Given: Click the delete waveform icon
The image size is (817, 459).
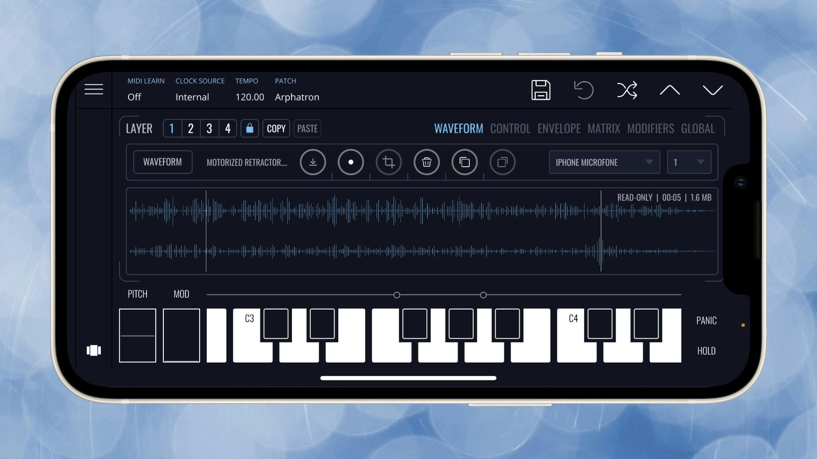Looking at the screenshot, I should click(x=426, y=162).
